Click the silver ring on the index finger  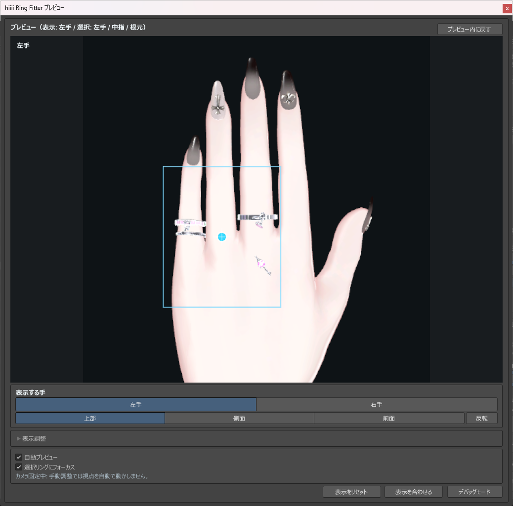(x=257, y=217)
